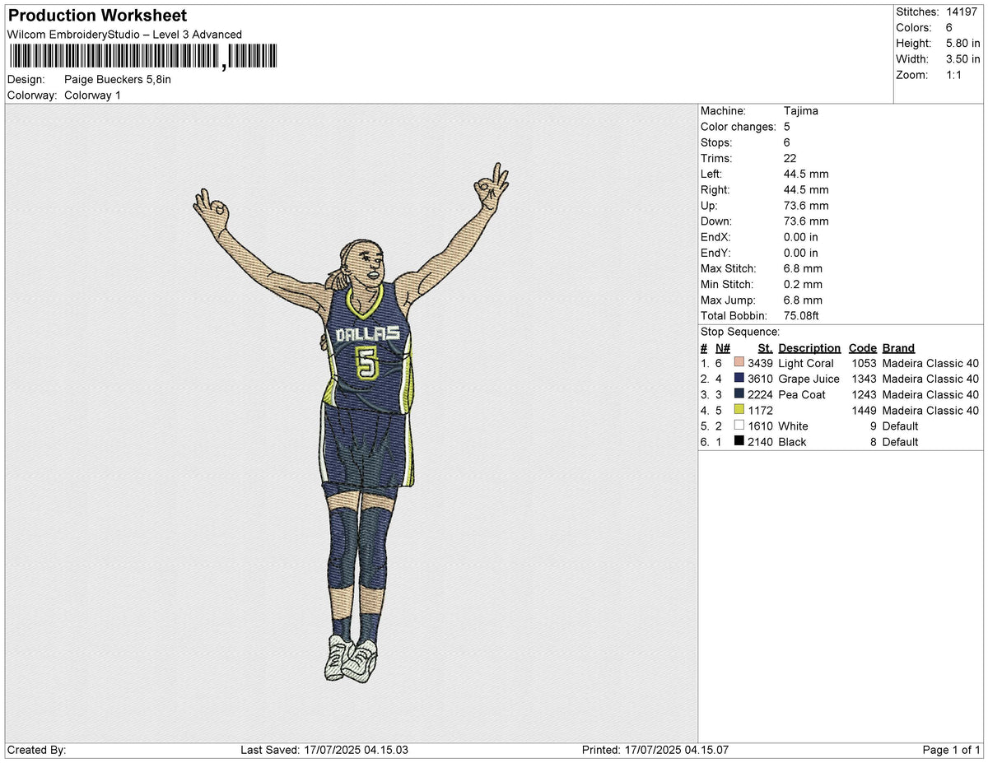Click the 'Production Worksheet' title
This screenshot has height=763, width=988.
[x=97, y=16]
